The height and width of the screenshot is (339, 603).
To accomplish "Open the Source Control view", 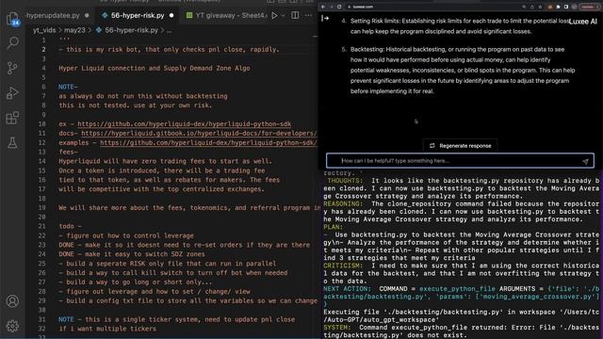I will (x=12, y=68).
